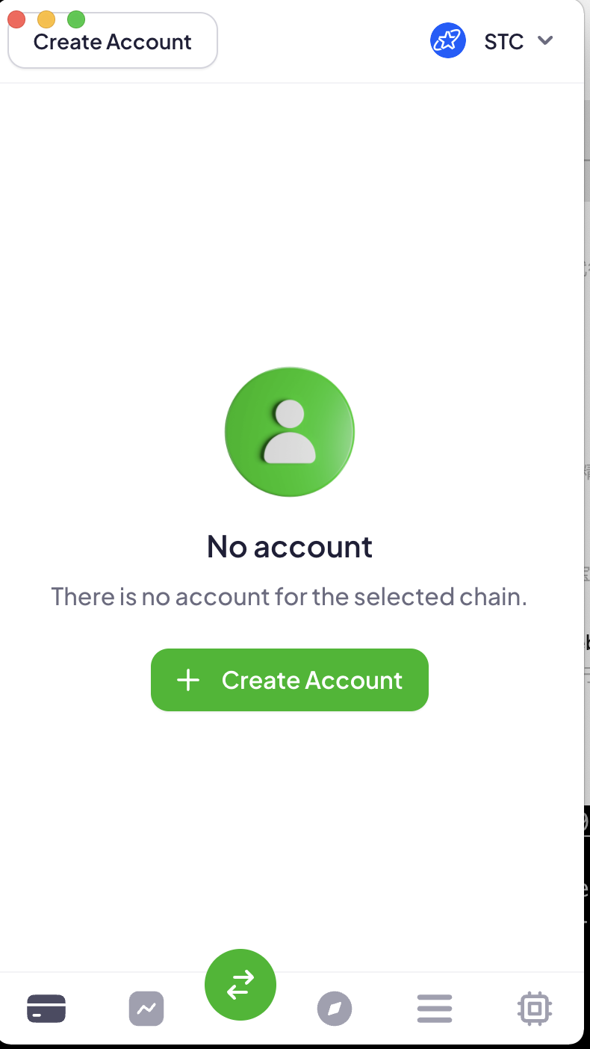The width and height of the screenshot is (590, 1049).
Task: Zoom the window with the green traffic light
Action: coord(76,19)
